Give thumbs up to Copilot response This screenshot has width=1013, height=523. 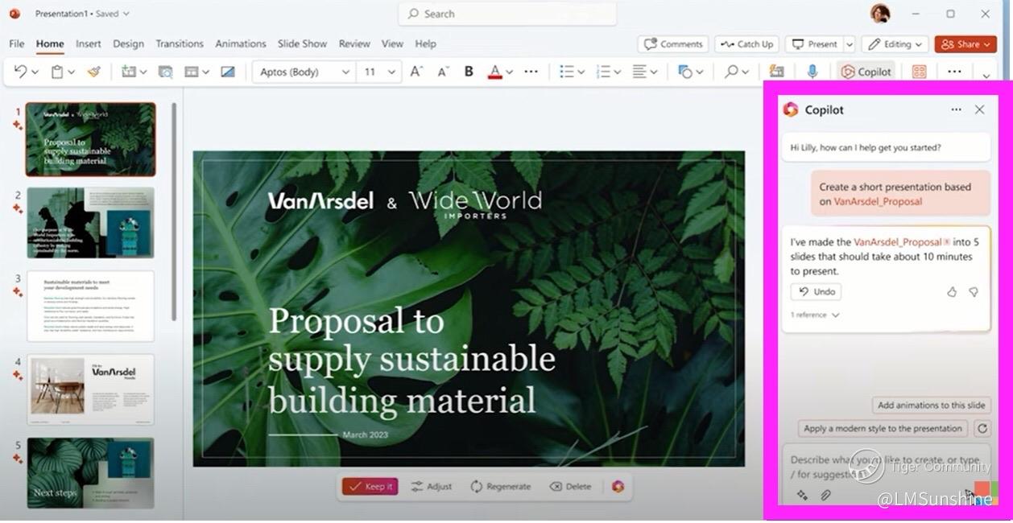[952, 292]
